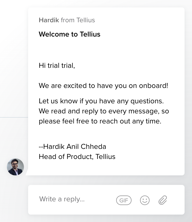Click the 'Head of Product, Tellius' title
Screen dimensions: 192x222
pyautogui.click(x=77, y=157)
